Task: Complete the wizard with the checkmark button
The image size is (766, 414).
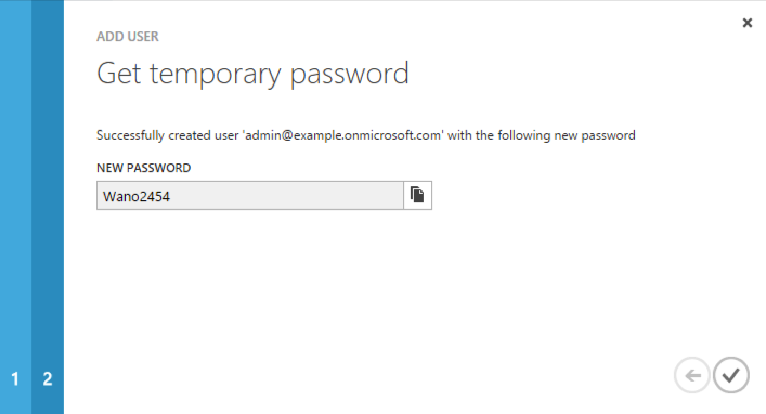Action: [x=731, y=375]
